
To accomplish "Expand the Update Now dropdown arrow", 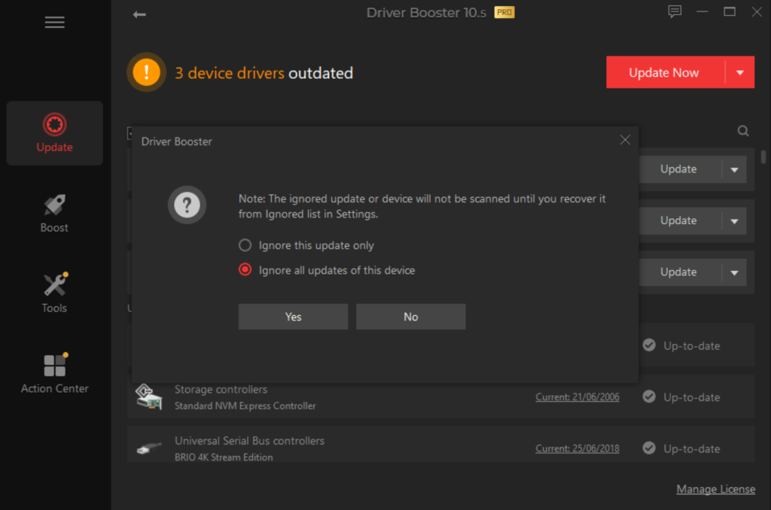I will (740, 72).
